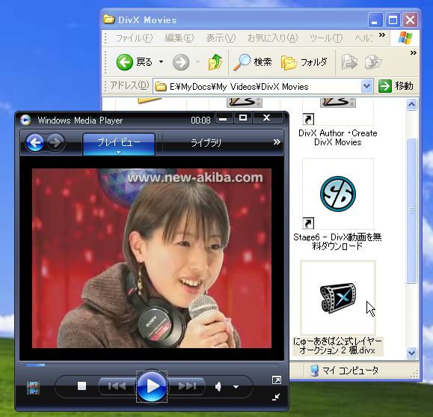Maximize the DivX Movies window
Viewport: 433px width, 417px height.
(x=393, y=20)
